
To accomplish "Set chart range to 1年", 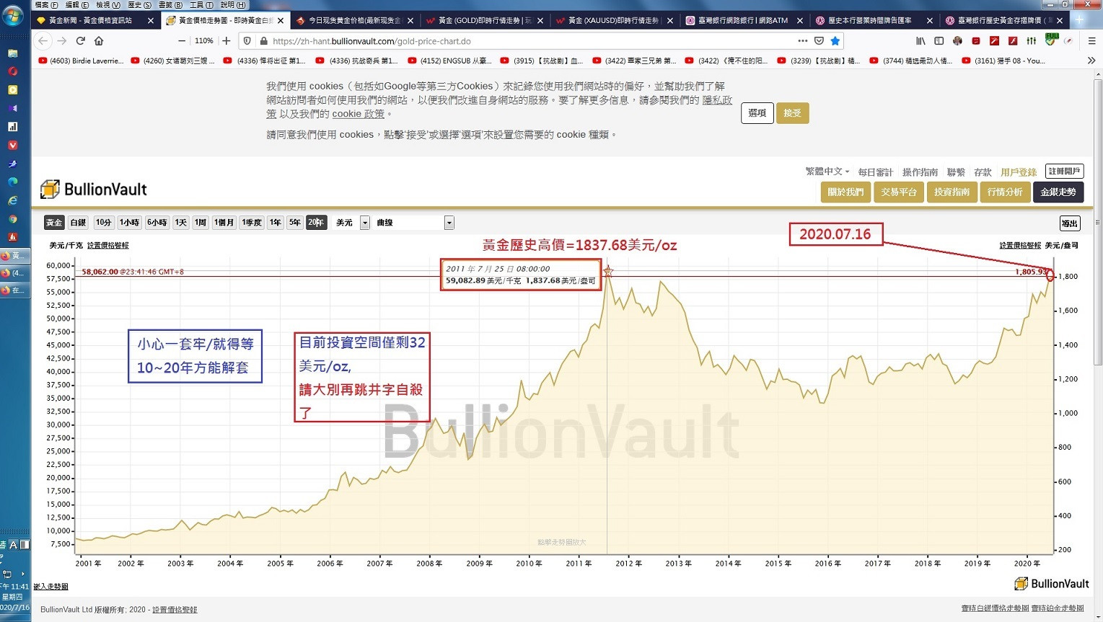I will tap(276, 223).
